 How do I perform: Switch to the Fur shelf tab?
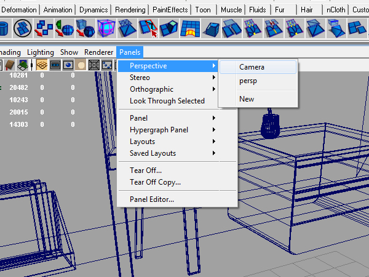click(x=280, y=10)
